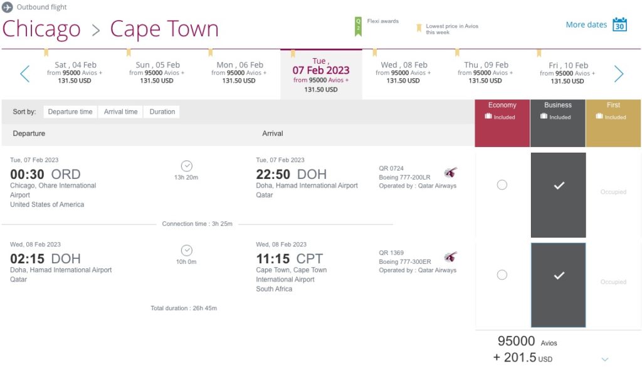Screen dimensions: 642x369
Task: Click the Qatar Airways logo beside flight QR 0724
Action: point(450,171)
